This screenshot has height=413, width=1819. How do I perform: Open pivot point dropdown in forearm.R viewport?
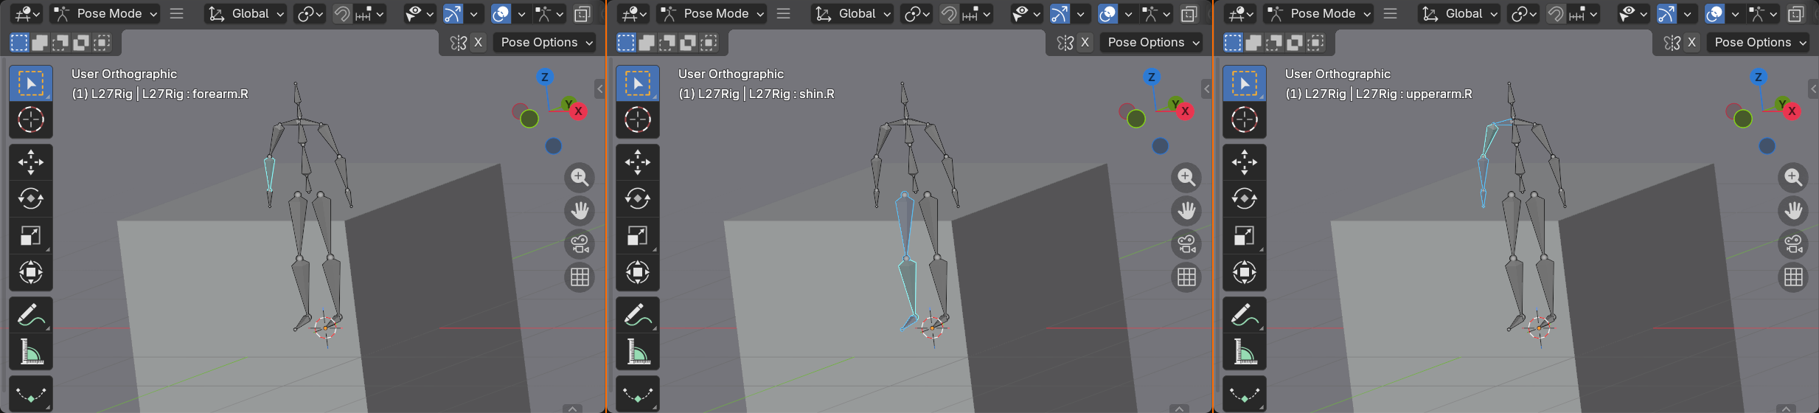click(x=309, y=13)
